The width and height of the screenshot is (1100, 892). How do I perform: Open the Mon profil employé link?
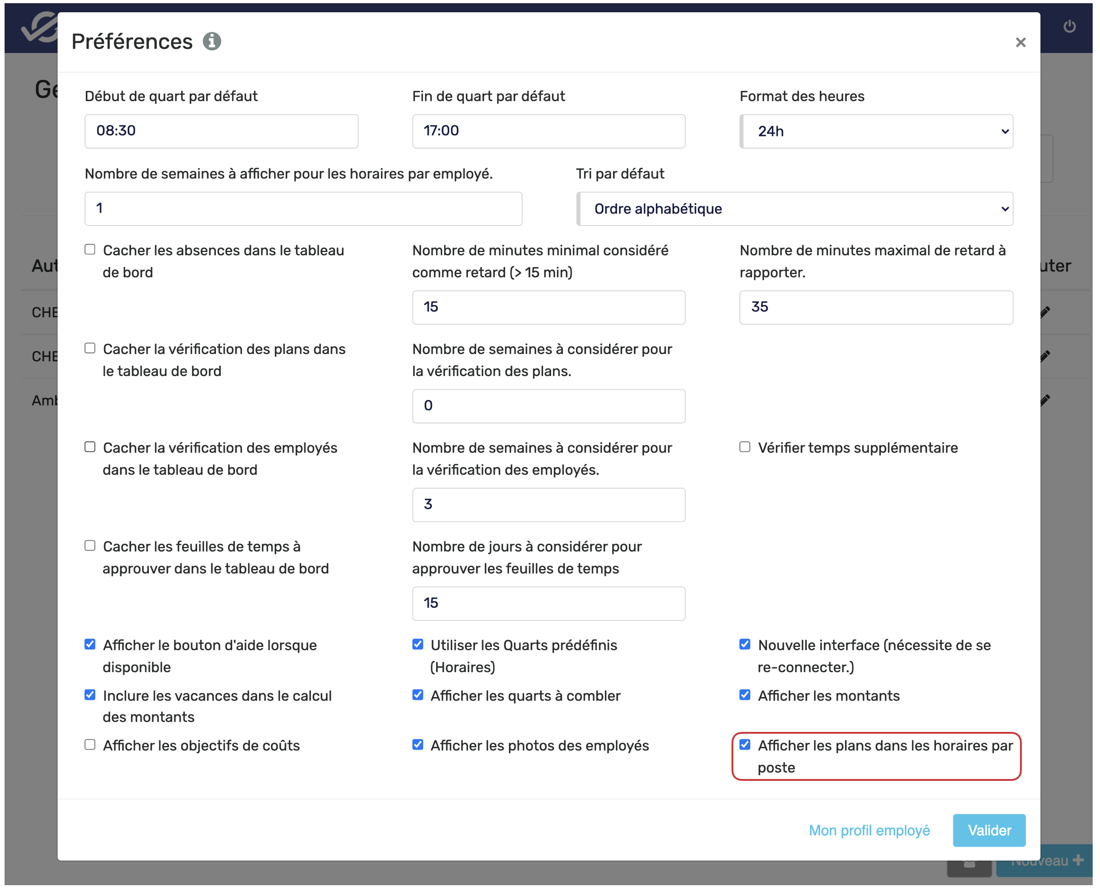(869, 830)
